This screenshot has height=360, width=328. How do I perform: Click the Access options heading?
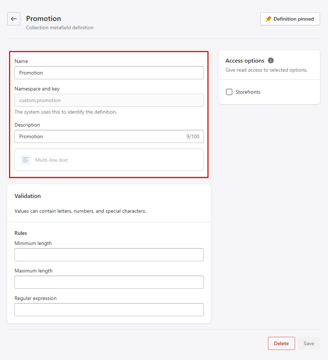pos(245,60)
